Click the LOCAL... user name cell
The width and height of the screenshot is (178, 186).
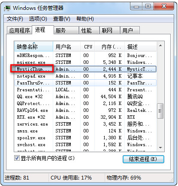tap(65, 90)
